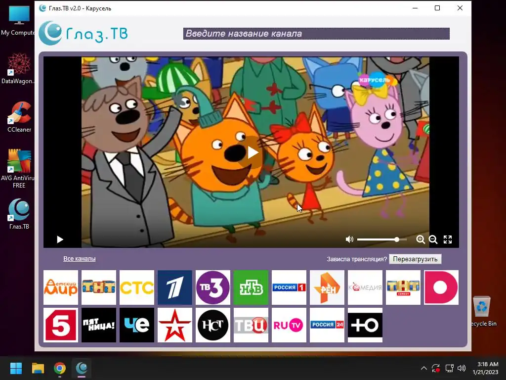The image size is (506, 380).
Task: Zoom in the video picture
Action: pyautogui.click(x=420, y=239)
